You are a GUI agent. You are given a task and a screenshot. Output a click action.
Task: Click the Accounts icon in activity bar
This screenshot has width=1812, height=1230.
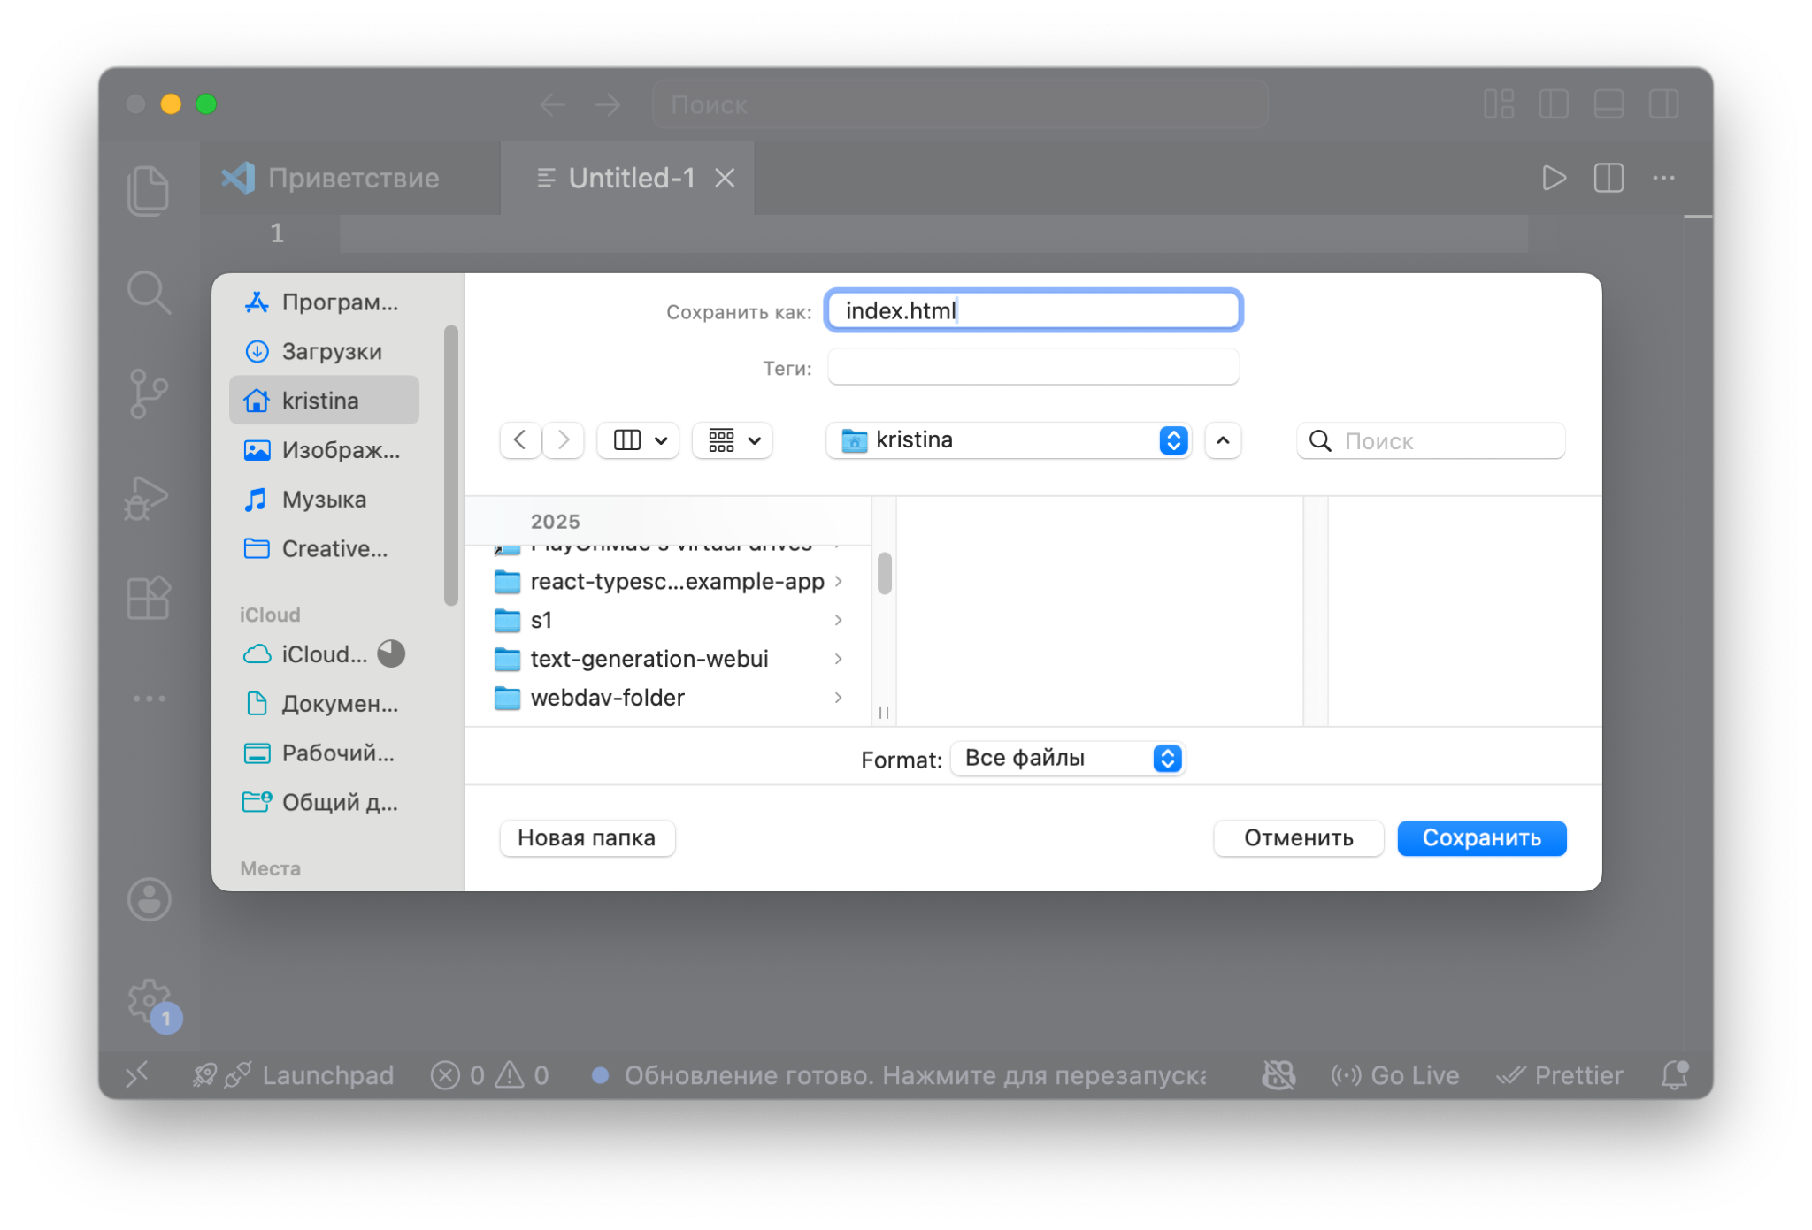[149, 900]
